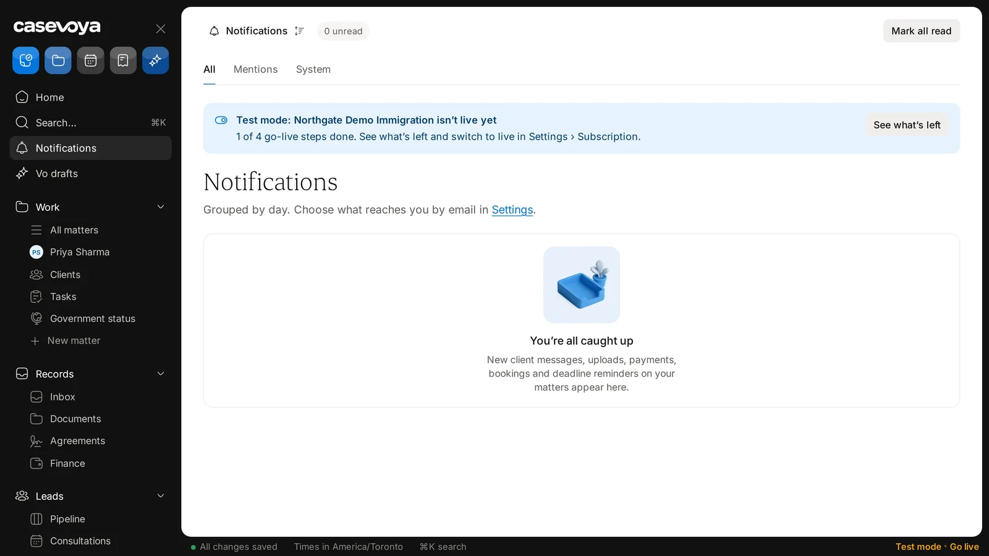Collapse the Records section chevron

coord(161,374)
